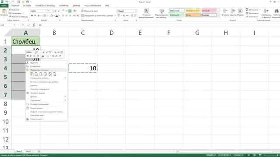
Task: Expand the Фильтр submenu in context menu
Action: click(x=46, y=97)
